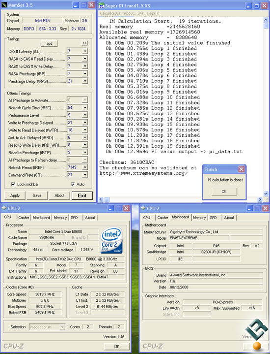
Task: Open RAS# Precharge (tRP) dropdown
Action: (85, 73)
